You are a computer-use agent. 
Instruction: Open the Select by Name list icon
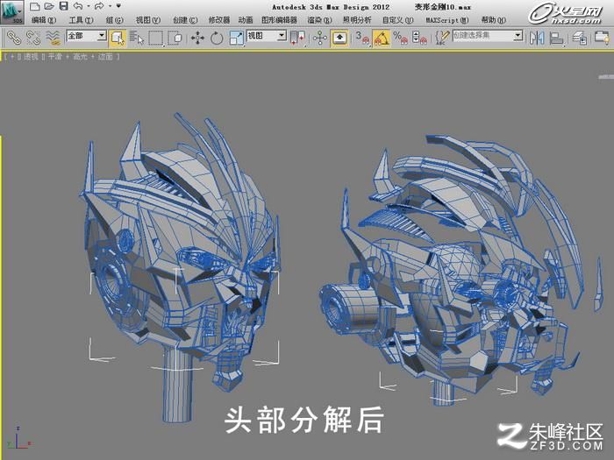pos(137,38)
